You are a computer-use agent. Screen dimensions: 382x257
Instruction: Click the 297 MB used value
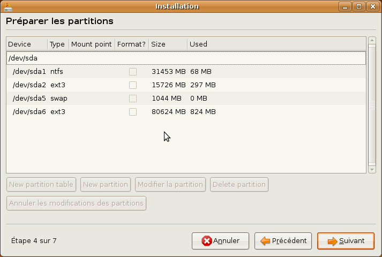coord(203,85)
